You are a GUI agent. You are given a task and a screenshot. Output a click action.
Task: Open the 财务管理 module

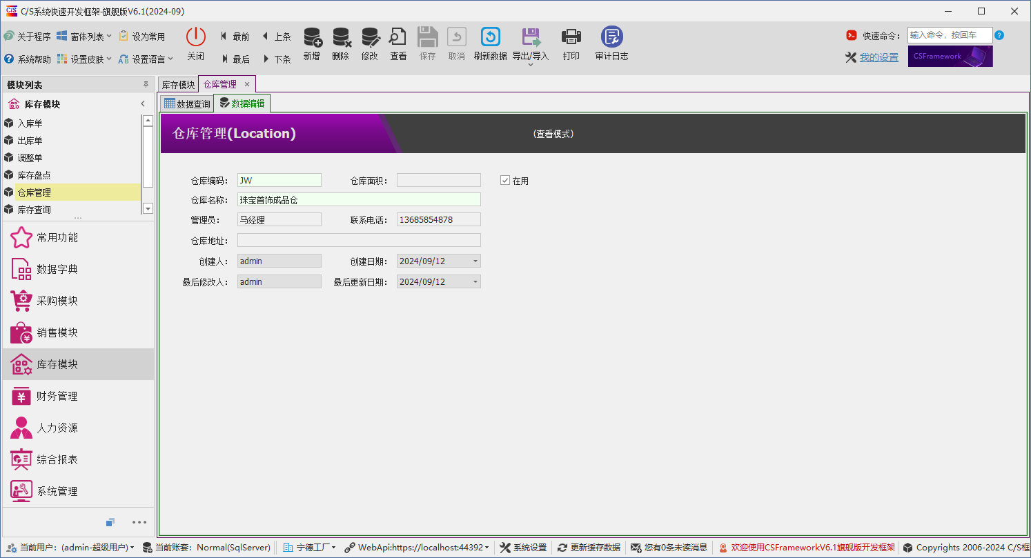coord(78,396)
